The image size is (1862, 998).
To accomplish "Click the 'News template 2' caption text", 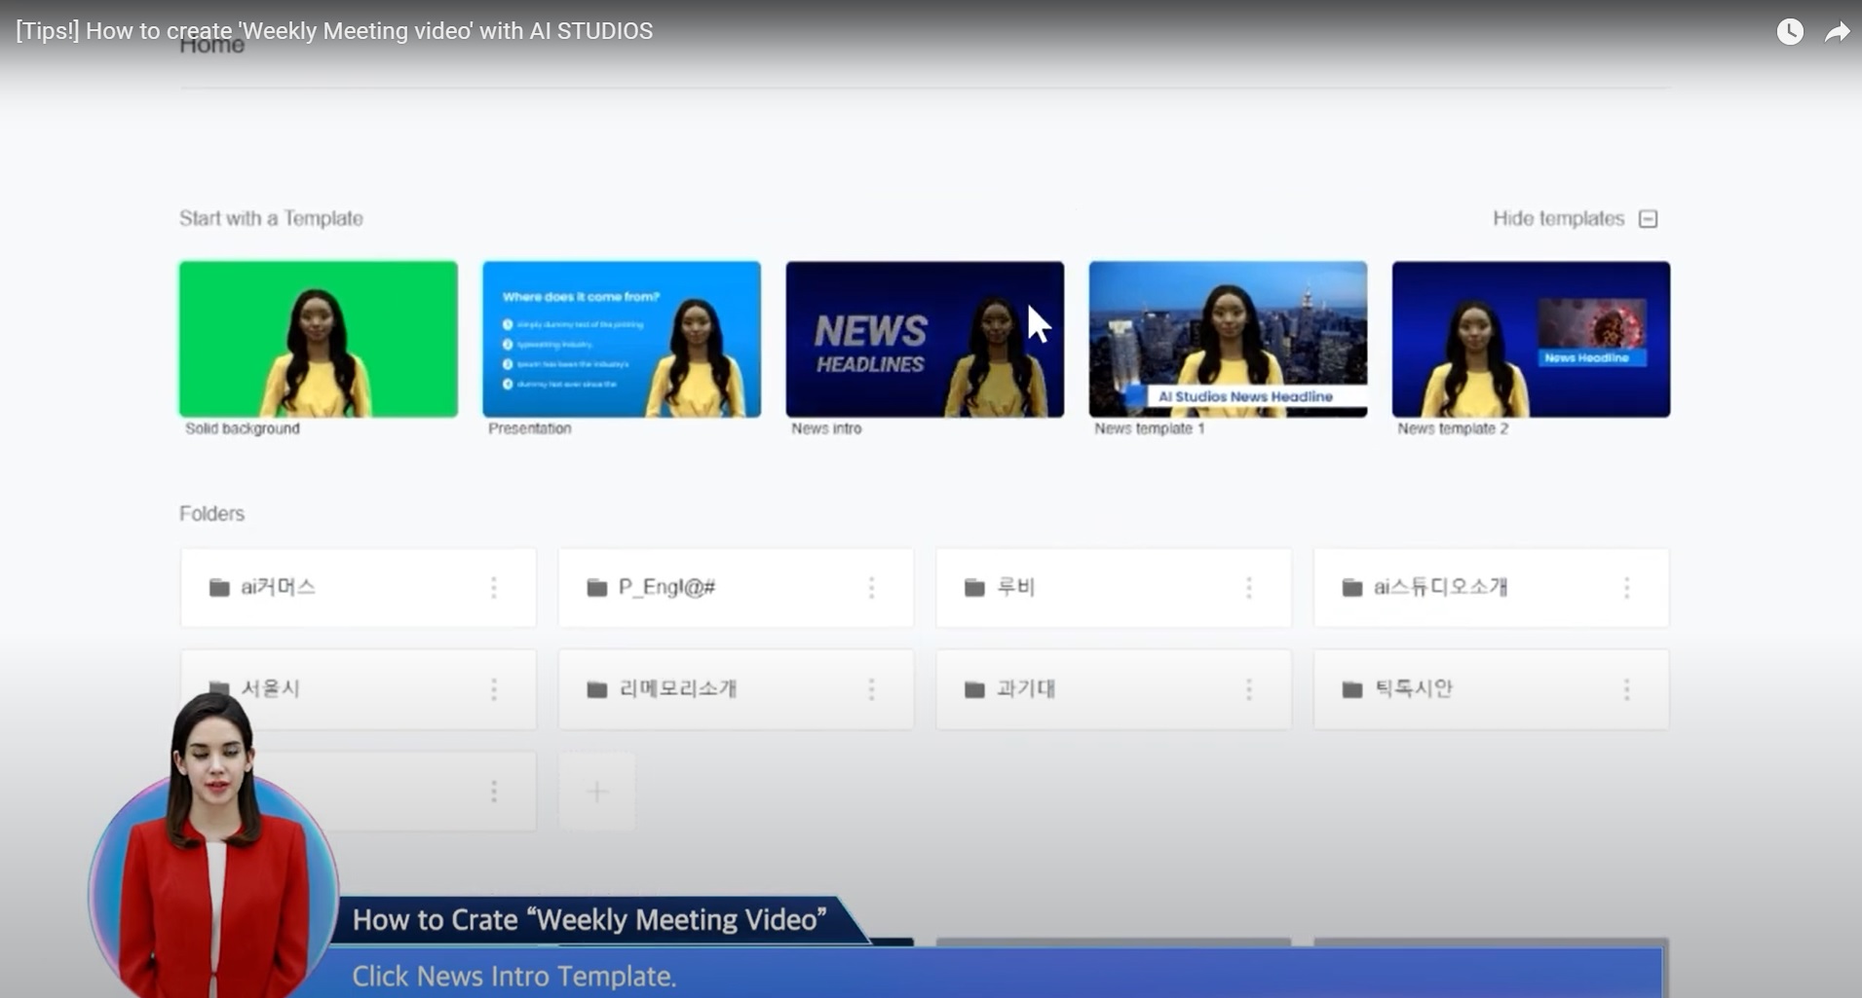I will click(x=1453, y=428).
